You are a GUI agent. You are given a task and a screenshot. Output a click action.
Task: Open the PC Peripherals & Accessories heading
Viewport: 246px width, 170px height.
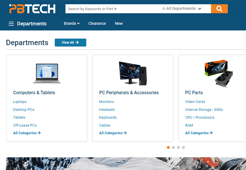[129, 93]
